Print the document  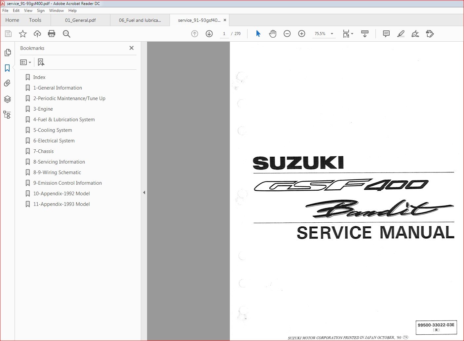coord(52,34)
